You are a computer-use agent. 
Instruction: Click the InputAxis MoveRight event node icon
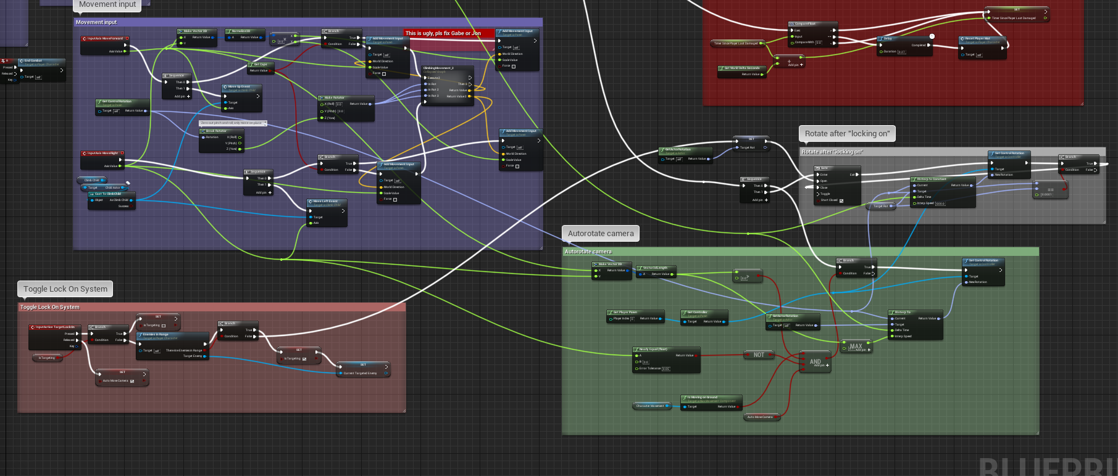85,154
